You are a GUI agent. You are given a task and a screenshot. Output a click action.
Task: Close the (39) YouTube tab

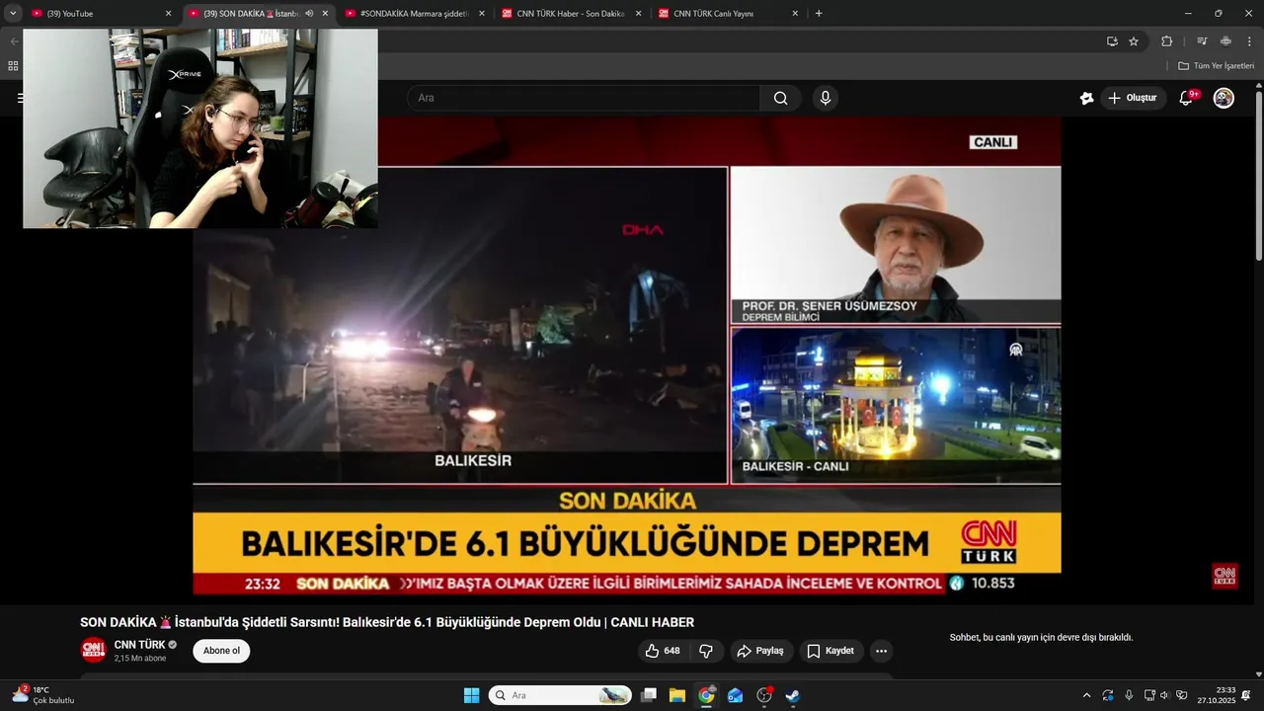pyautogui.click(x=168, y=14)
